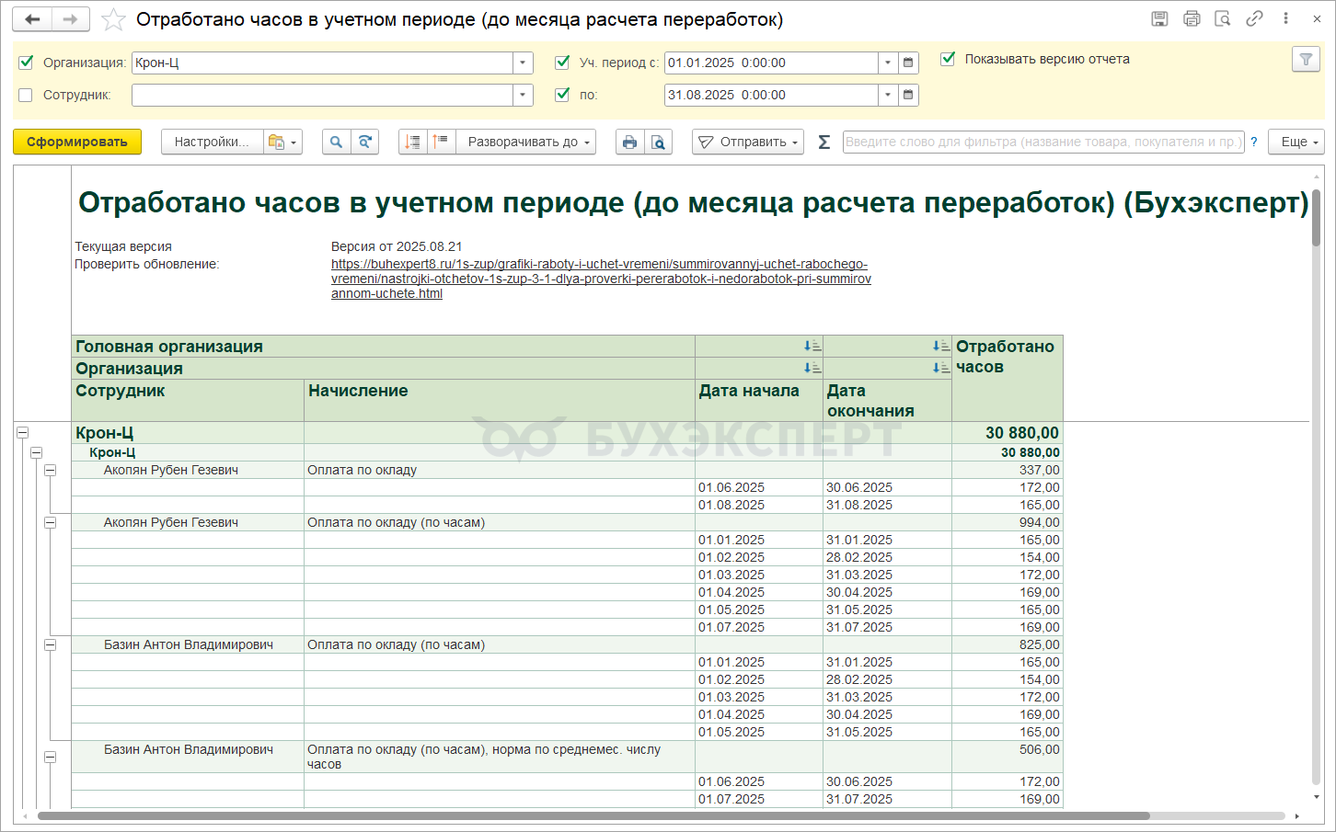Click the yellow 'Сформировать' button
The width and height of the screenshot is (1336, 832).
coord(77,142)
